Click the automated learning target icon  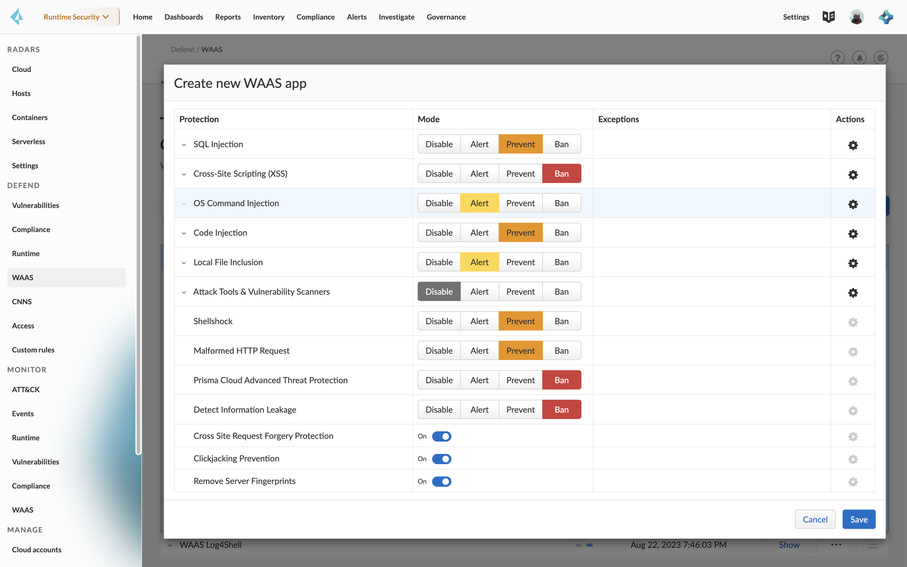(x=881, y=57)
